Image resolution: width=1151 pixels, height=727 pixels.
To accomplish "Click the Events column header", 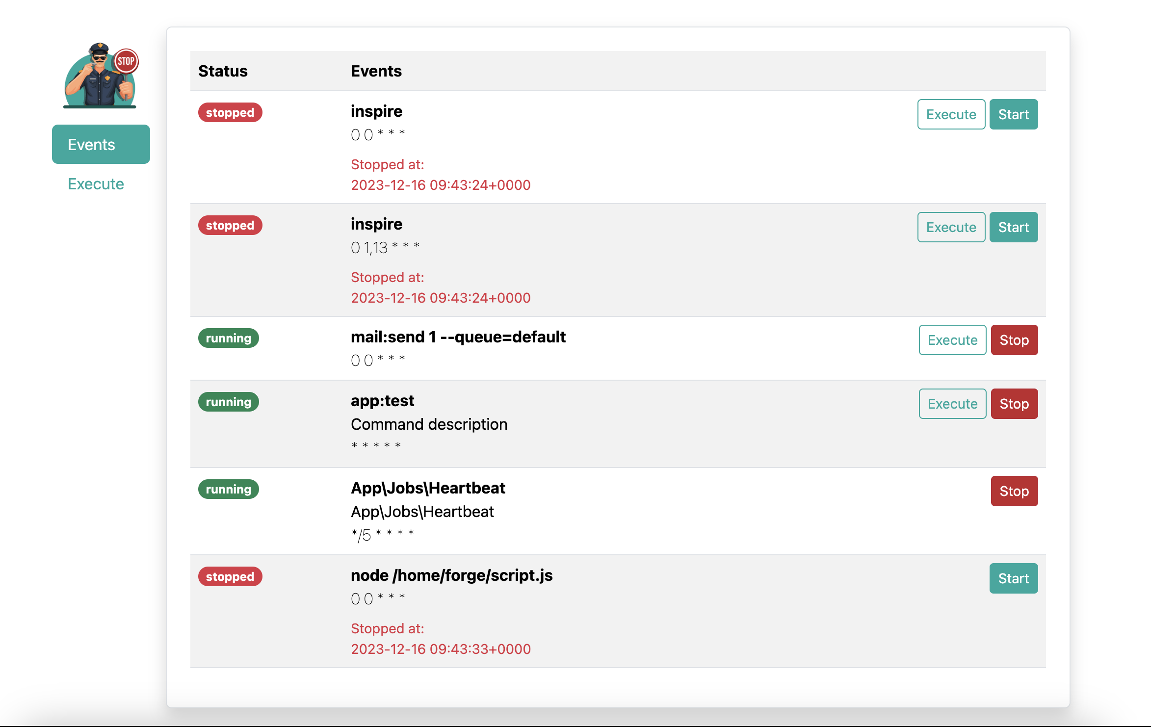I will click(x=376, y=71).
